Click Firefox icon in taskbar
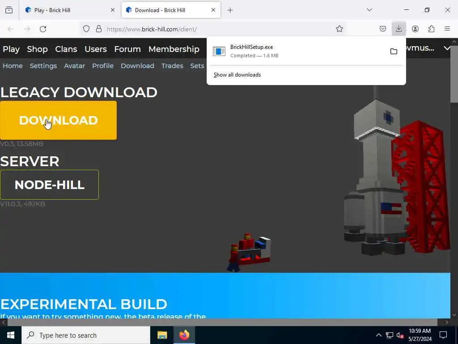458x344 pixels. (184, 335)
